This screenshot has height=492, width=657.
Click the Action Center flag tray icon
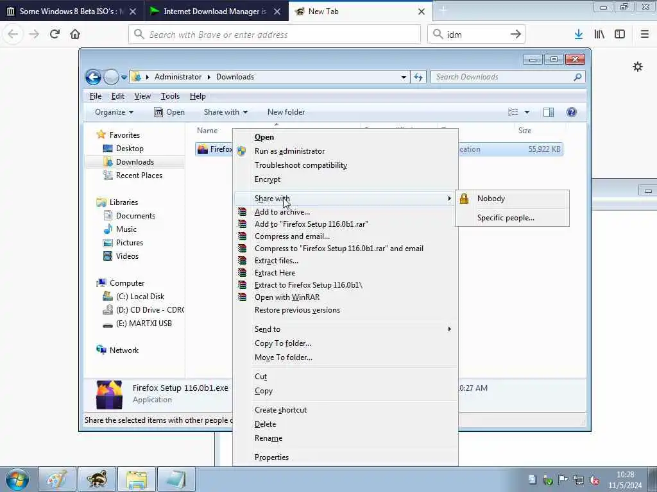click(563, 480)
